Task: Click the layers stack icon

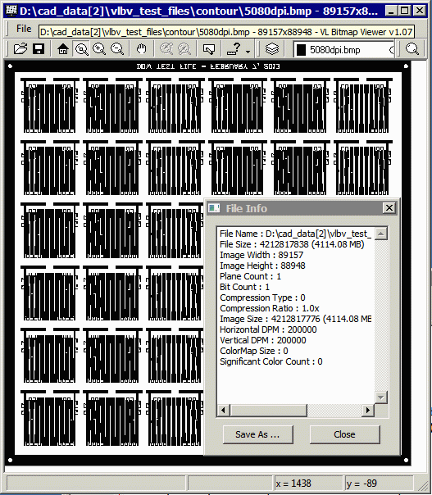Action: coord(272,49)
